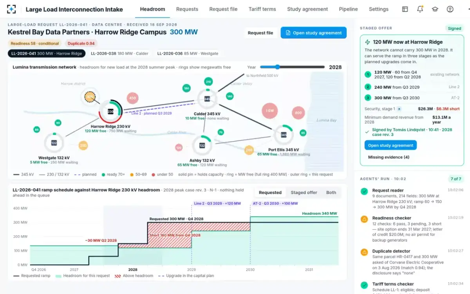Switch chart view to Both

tap(331, 192)
